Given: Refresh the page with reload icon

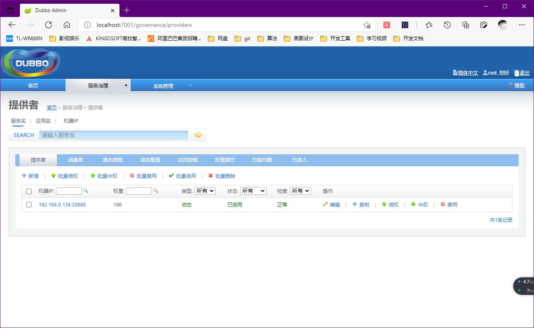Looking at the screenshot, I should click(x=49, y=25).
